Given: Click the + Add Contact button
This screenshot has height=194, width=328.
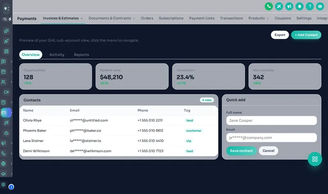Looking at the screenshot, I should 306,35.
